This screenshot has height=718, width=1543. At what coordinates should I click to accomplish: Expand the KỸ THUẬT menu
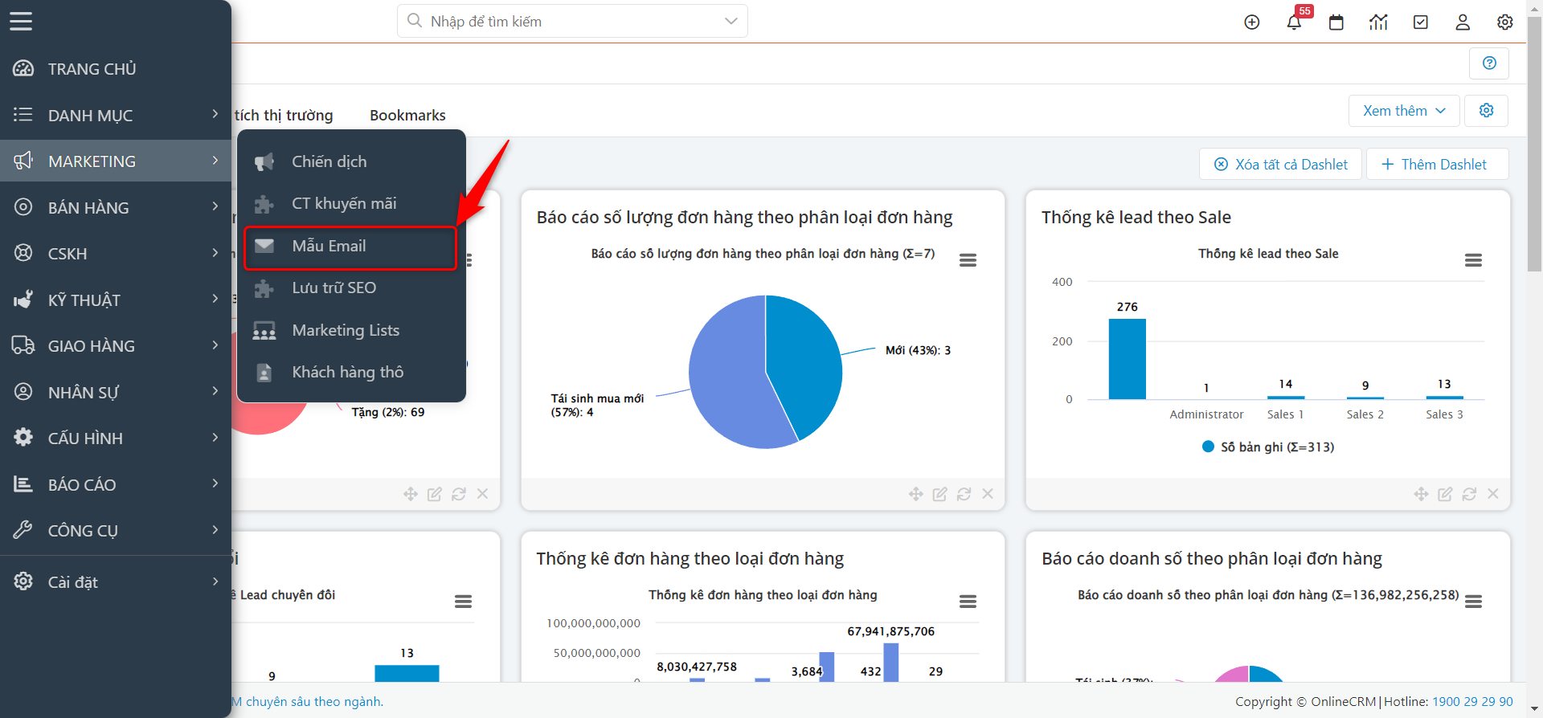(116, 300)
